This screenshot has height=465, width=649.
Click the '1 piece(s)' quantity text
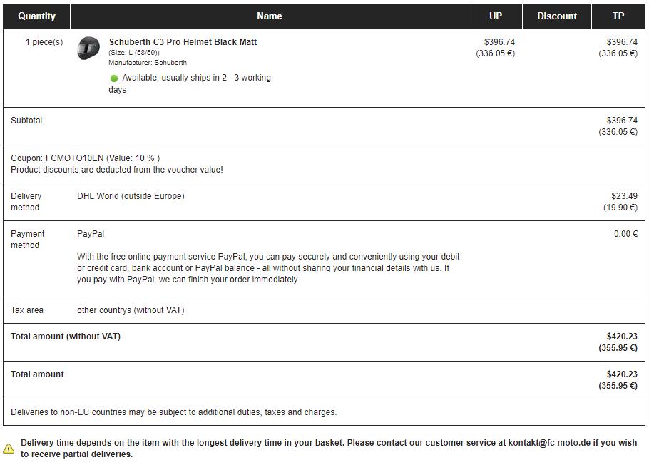click(x=44, y=42)
